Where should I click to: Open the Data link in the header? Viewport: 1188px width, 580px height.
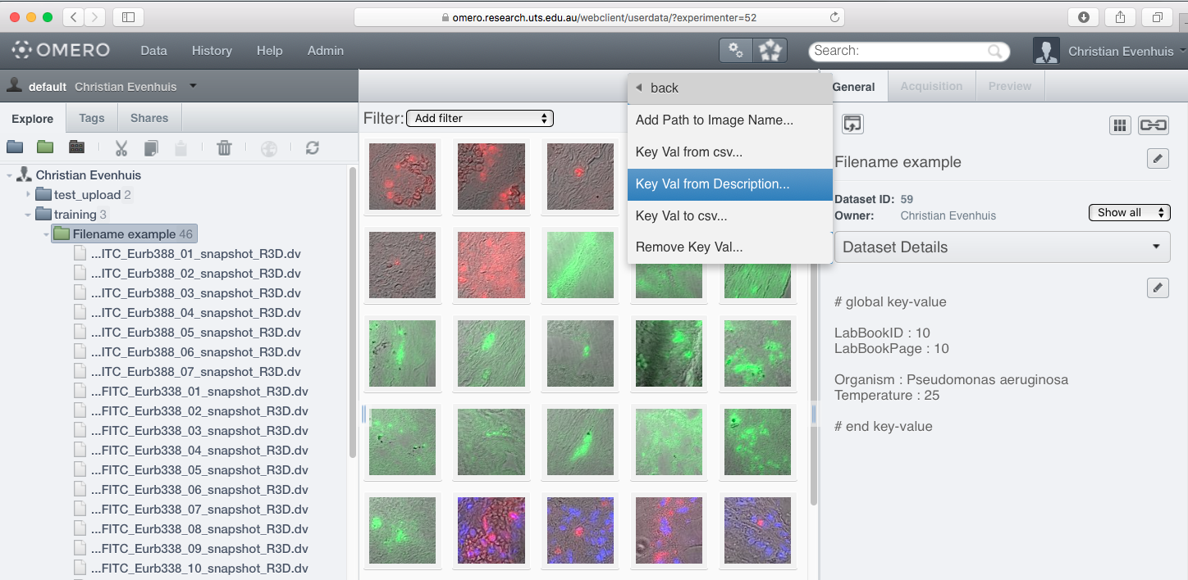[153, 51]
